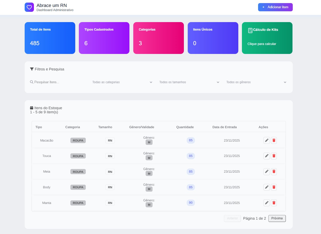Click the Adicionar item button

(275, 7)
